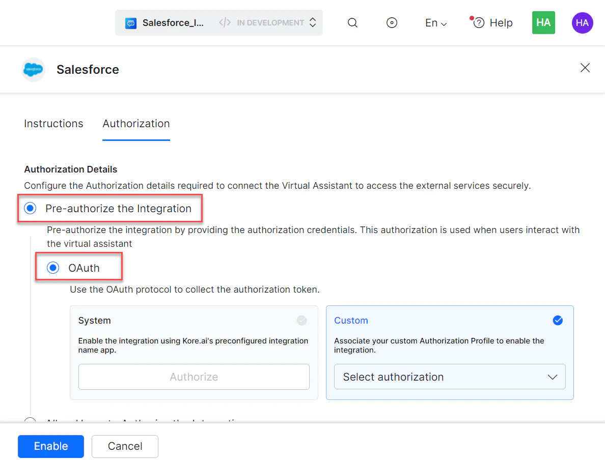Click the Cancel button

pos(125,446)
